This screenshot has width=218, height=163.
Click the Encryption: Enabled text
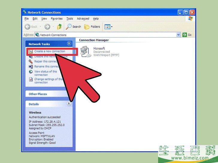tap(41, 139)
